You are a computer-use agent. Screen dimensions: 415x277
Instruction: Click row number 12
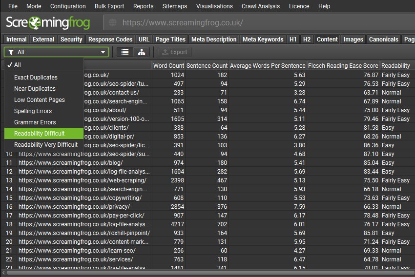coord(9,172)
